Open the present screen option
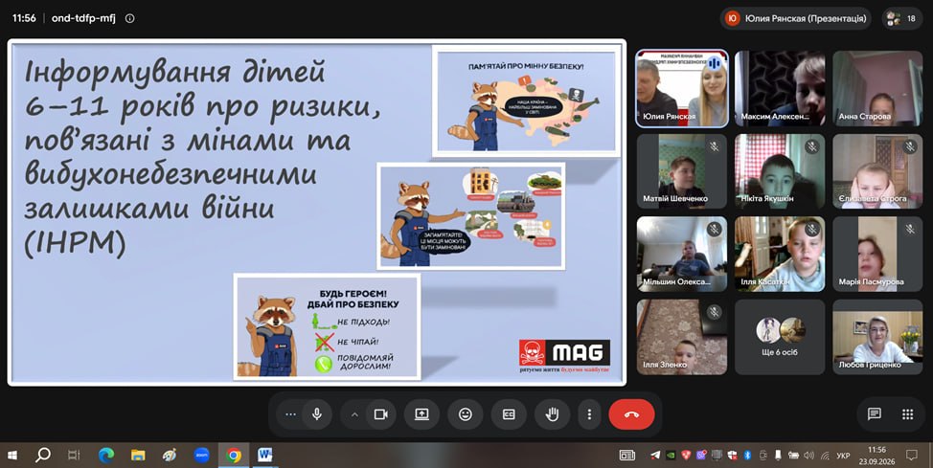The height and width of the screenshot is (468, 933). point(421,414)
